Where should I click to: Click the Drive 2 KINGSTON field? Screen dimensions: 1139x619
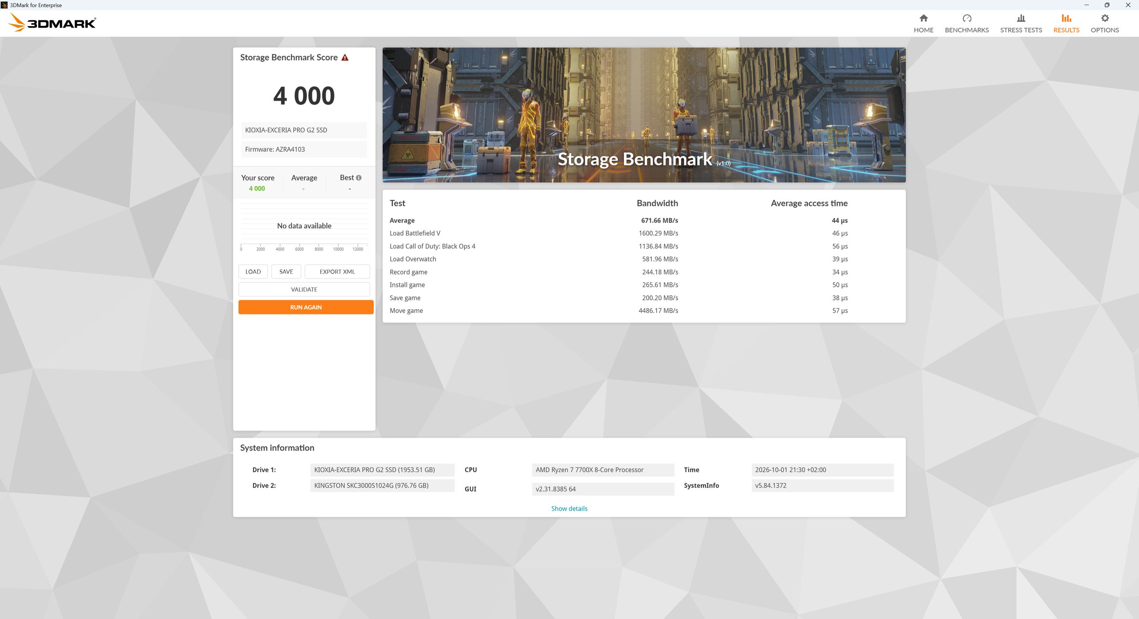click(382, 486)
